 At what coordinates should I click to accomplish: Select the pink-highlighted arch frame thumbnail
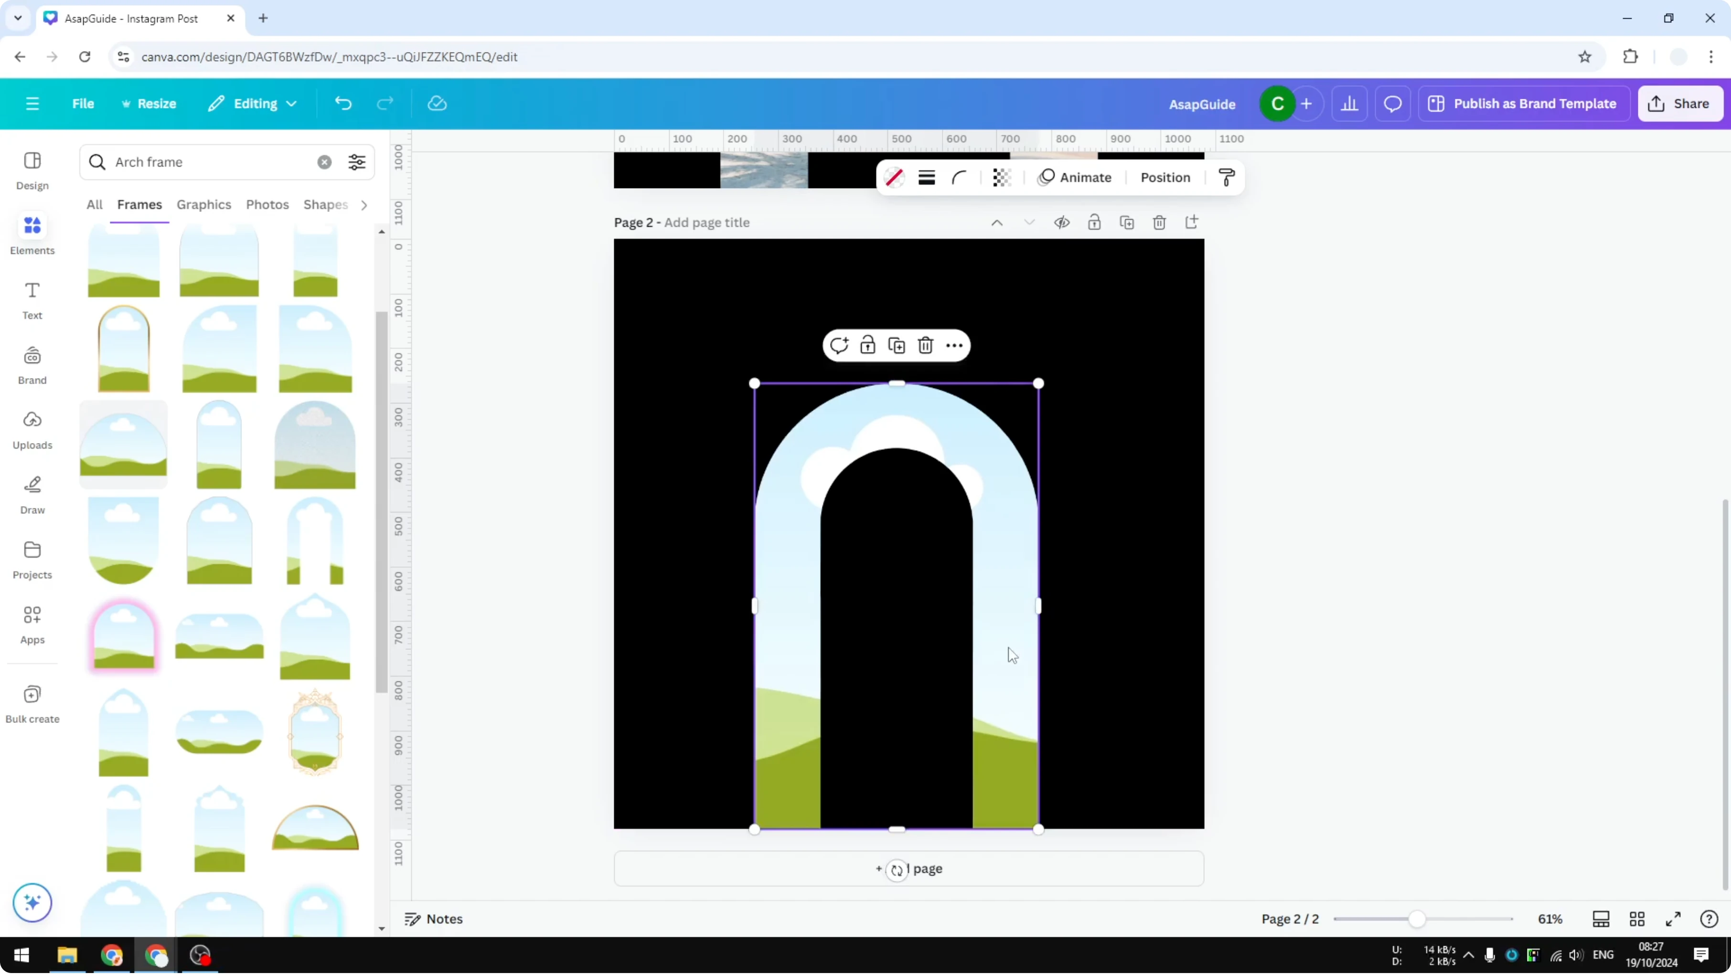(x=123, y=636)
